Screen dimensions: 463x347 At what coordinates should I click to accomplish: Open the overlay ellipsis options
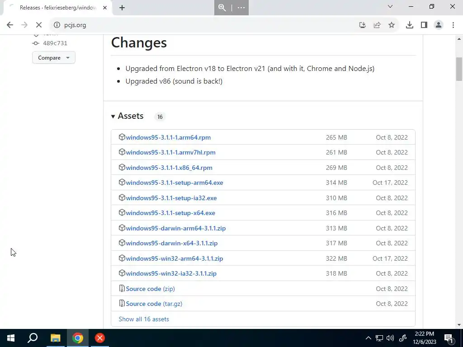(x=241, y=8)
